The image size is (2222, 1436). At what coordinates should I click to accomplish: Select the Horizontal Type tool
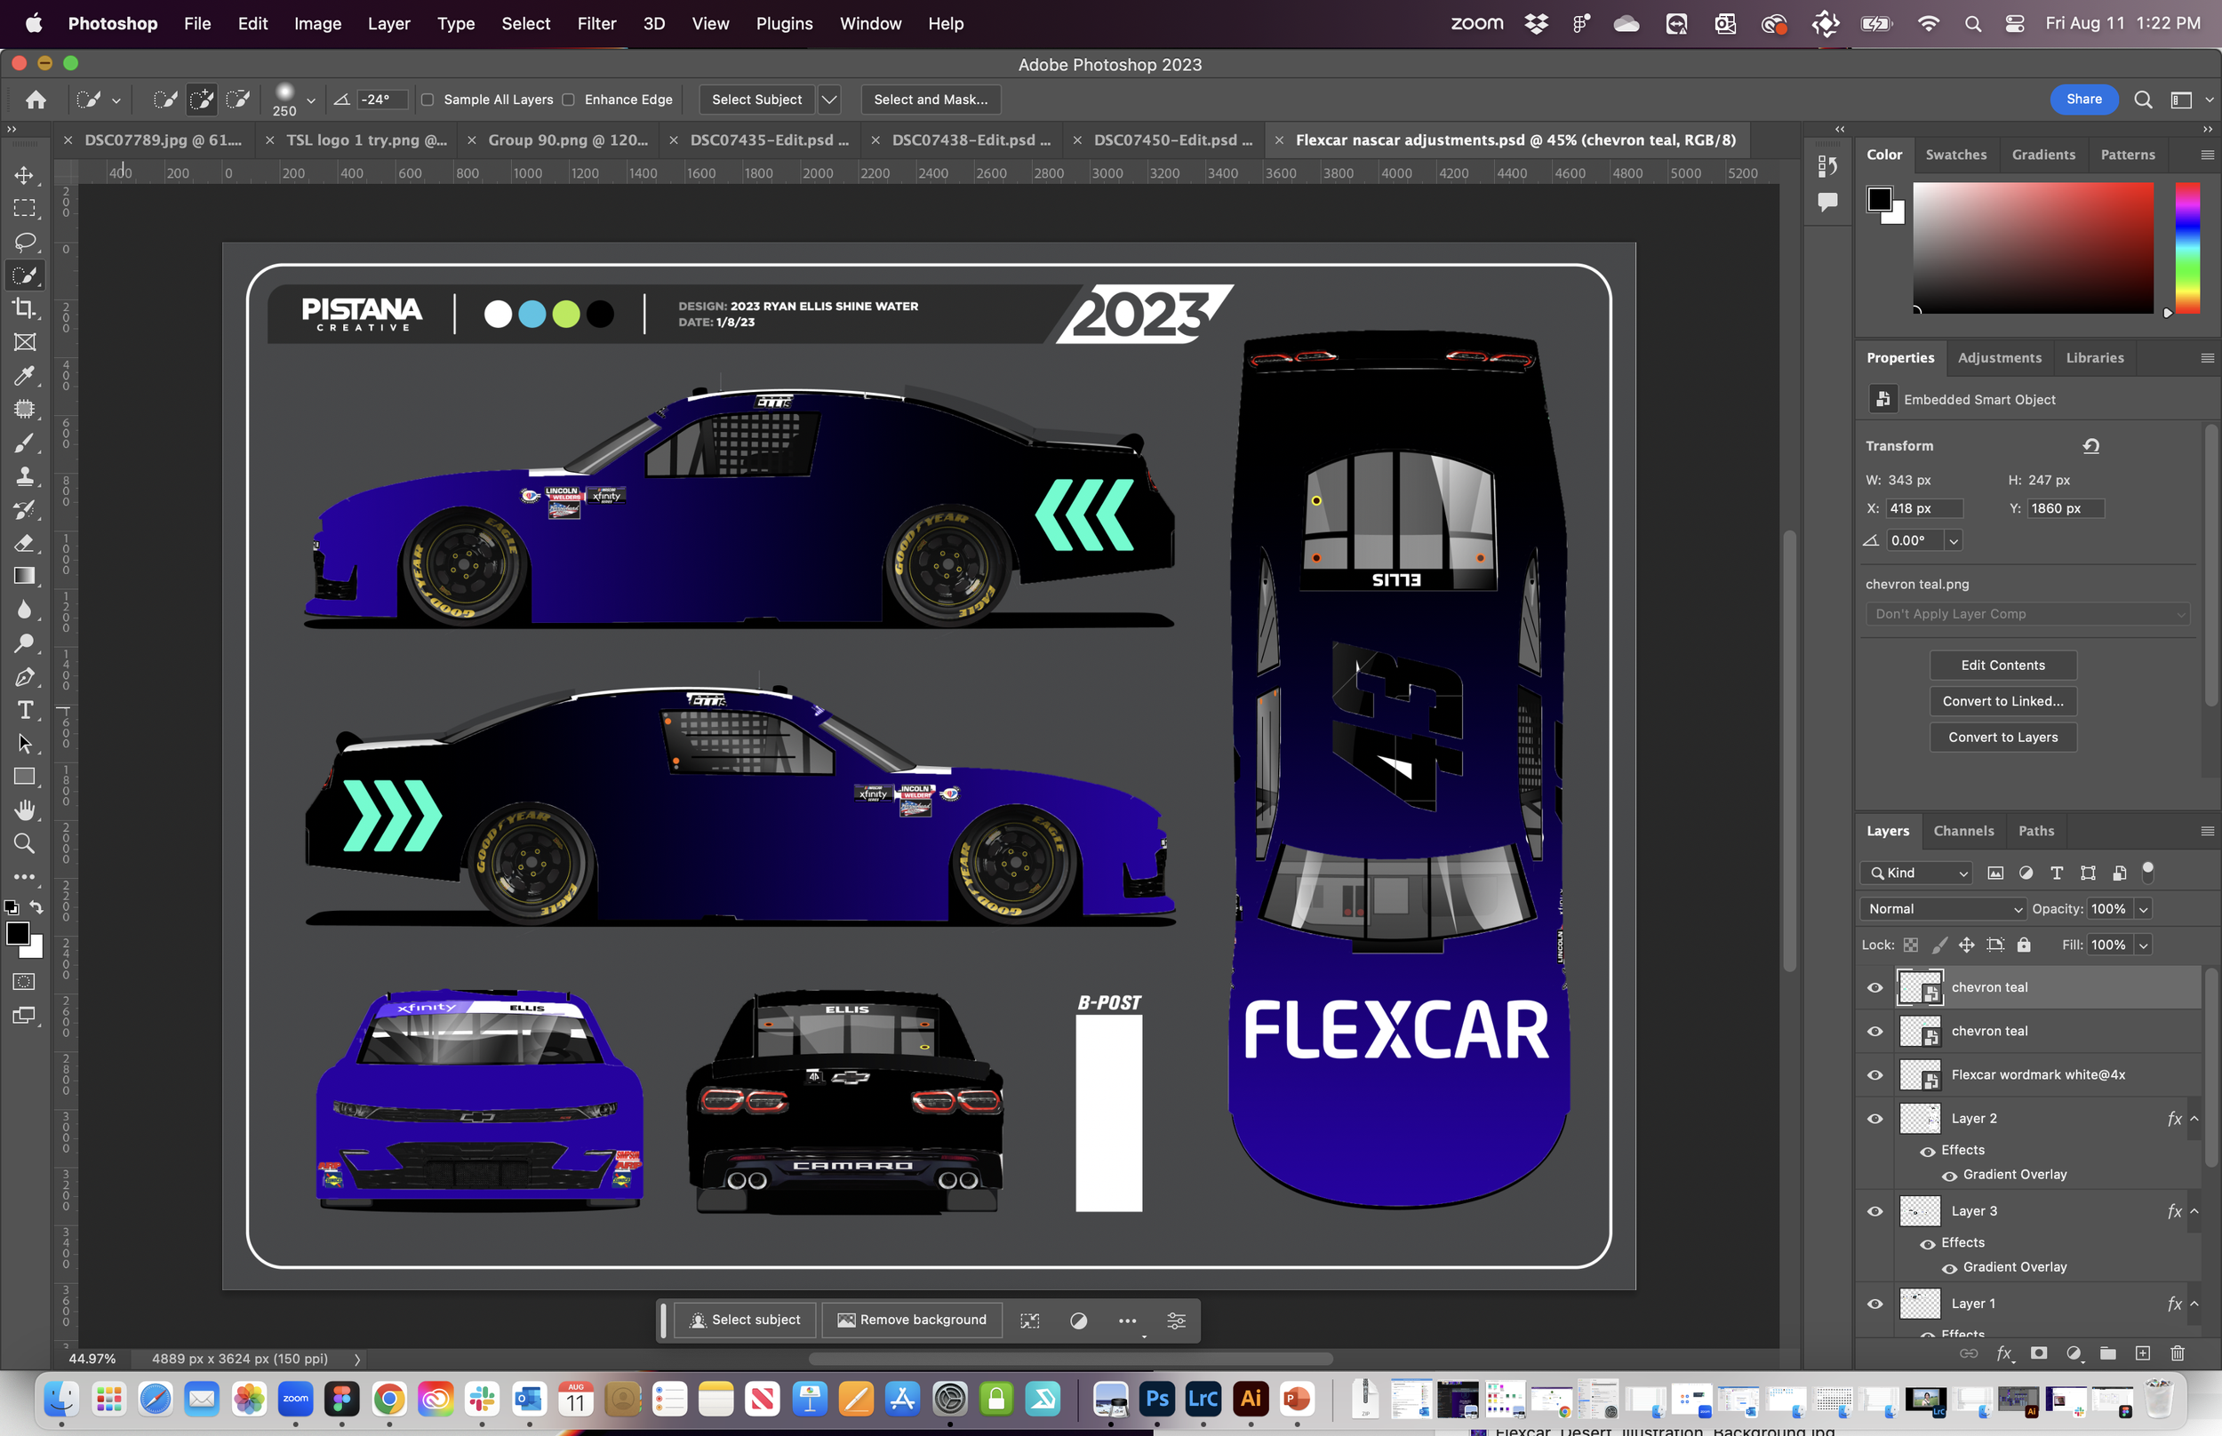25,711
